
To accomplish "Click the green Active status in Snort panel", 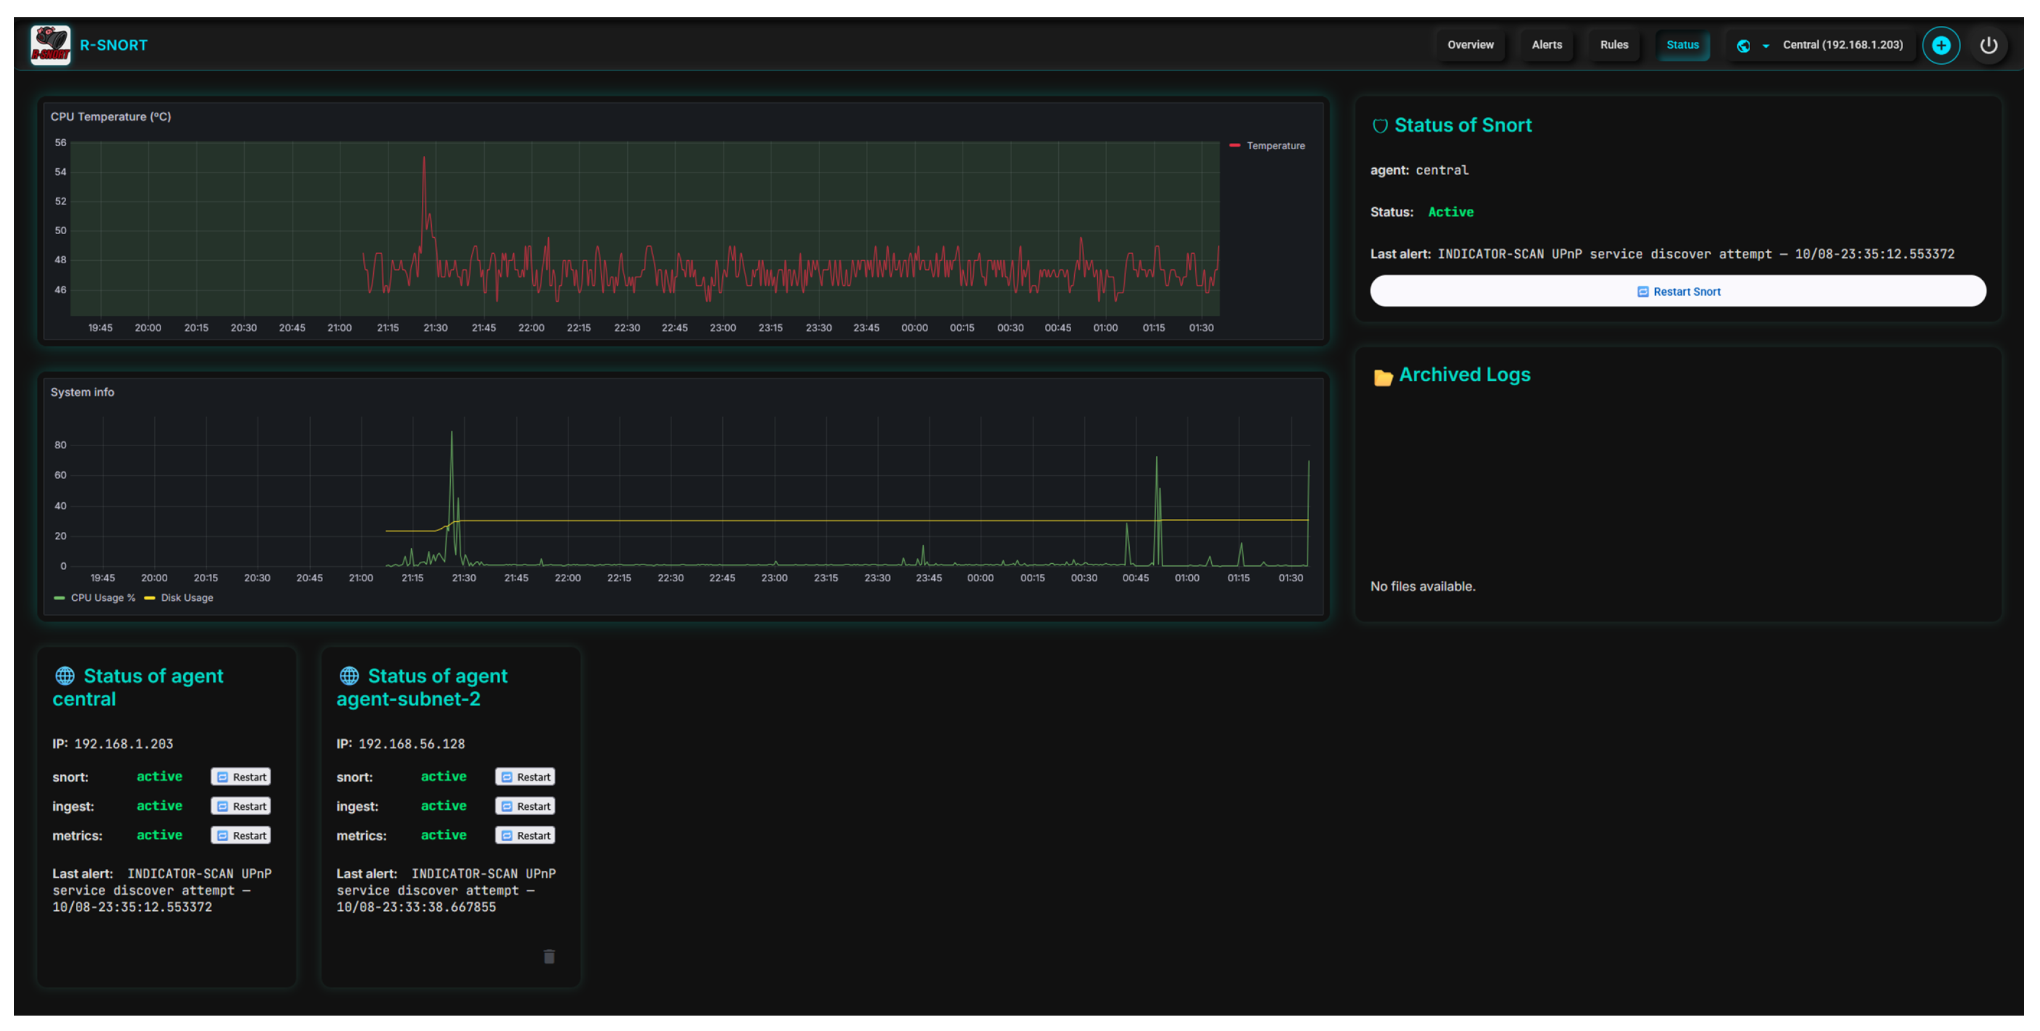I will click(x=1450, y=212).
